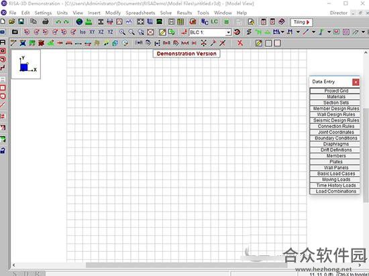The image size is (369, 276).
Task: Open a model with the folder icon
Action: (x=12, y=22)
